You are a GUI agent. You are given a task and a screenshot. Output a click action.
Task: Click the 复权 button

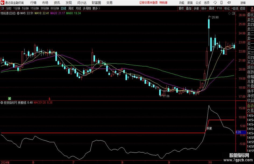181,8
